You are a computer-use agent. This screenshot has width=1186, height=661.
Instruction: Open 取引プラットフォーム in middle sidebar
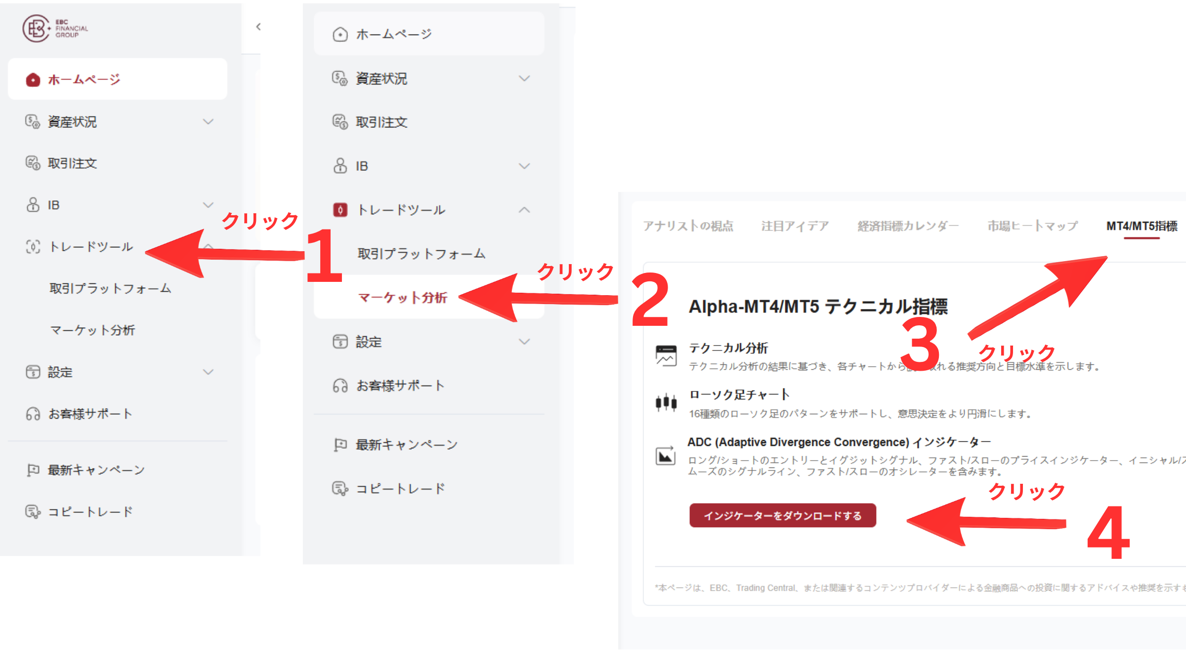(x=422, y=254)
